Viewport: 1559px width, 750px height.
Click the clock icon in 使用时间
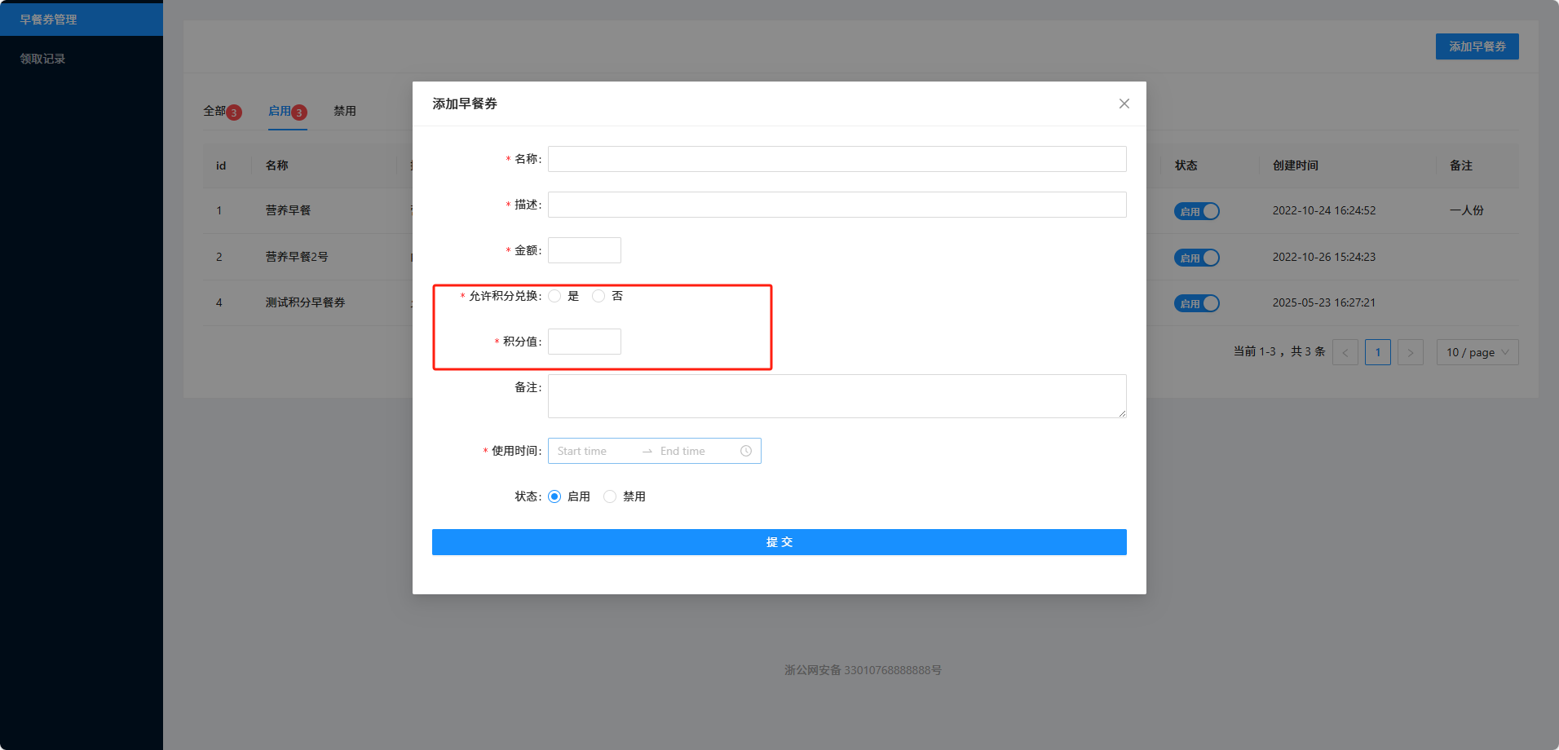tap(746, 451)
